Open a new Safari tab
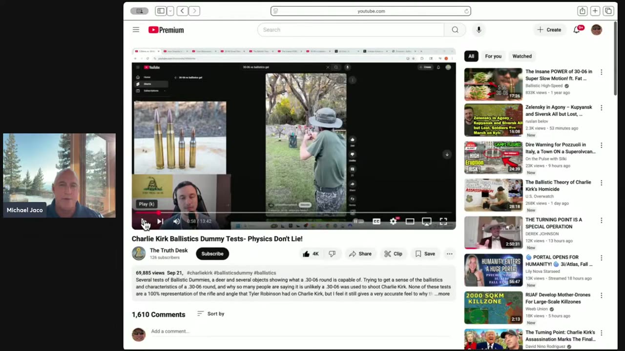Viewport: 625px width, 351px height. coord(595,11)
